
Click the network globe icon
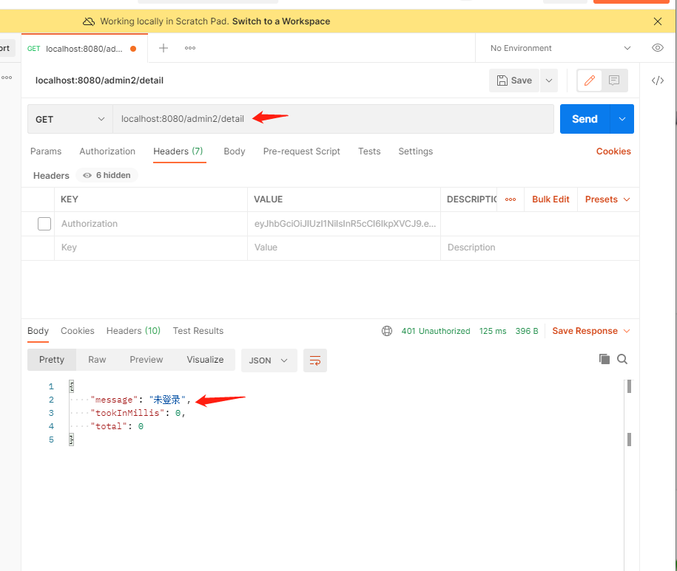387,331
